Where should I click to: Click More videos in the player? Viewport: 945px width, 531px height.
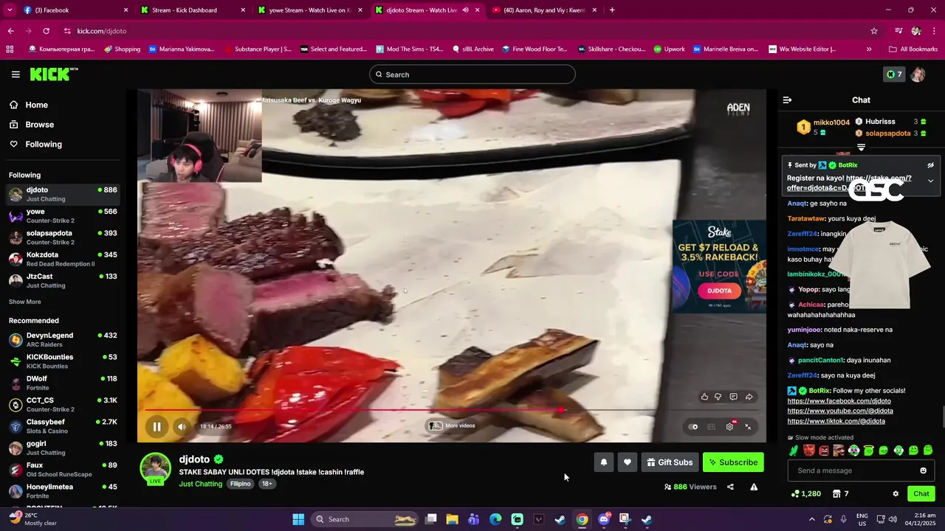coord(452,426)
